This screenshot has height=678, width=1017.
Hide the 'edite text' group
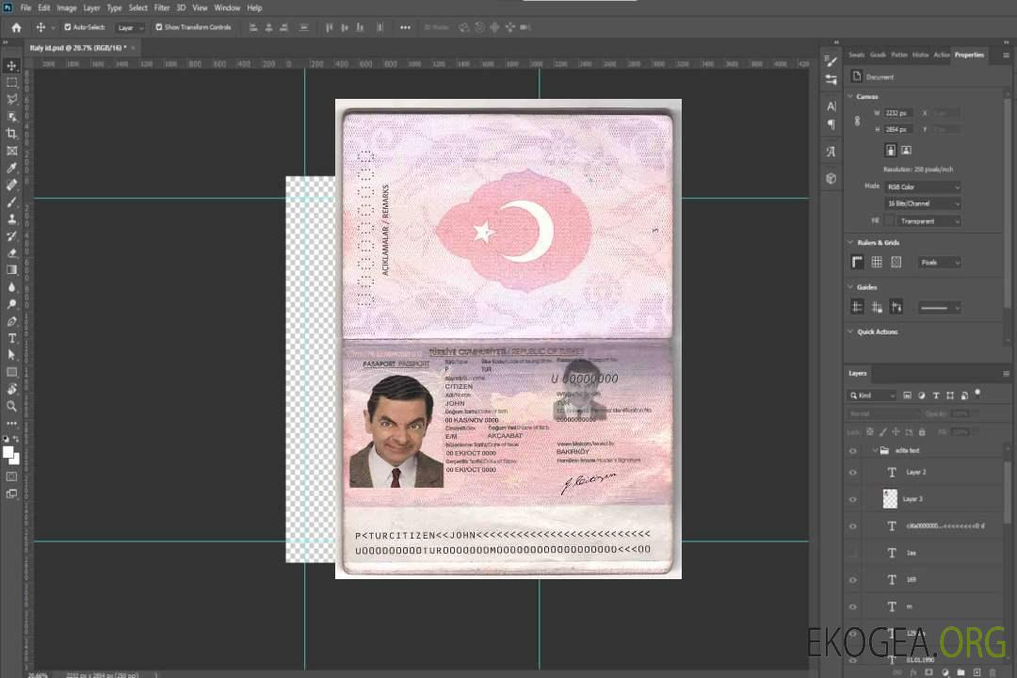pos(853,451)
